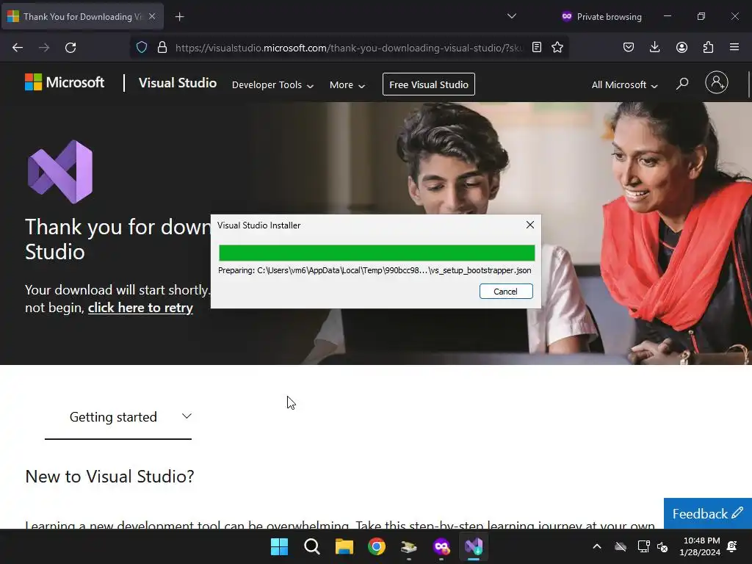Viewport: 752px width, 564px height.
Task: Open the Feedback button
Action: (x=708, y=513)
